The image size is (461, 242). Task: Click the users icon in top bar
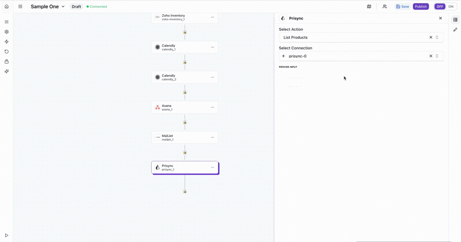click(385, 7)
